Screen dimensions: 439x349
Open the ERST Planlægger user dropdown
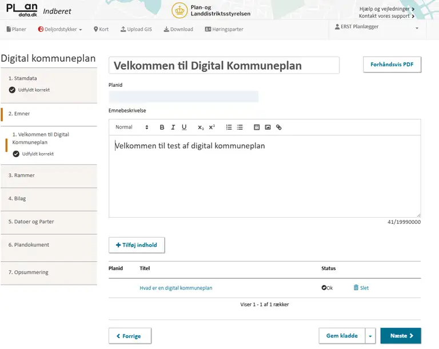coord(377,27)
